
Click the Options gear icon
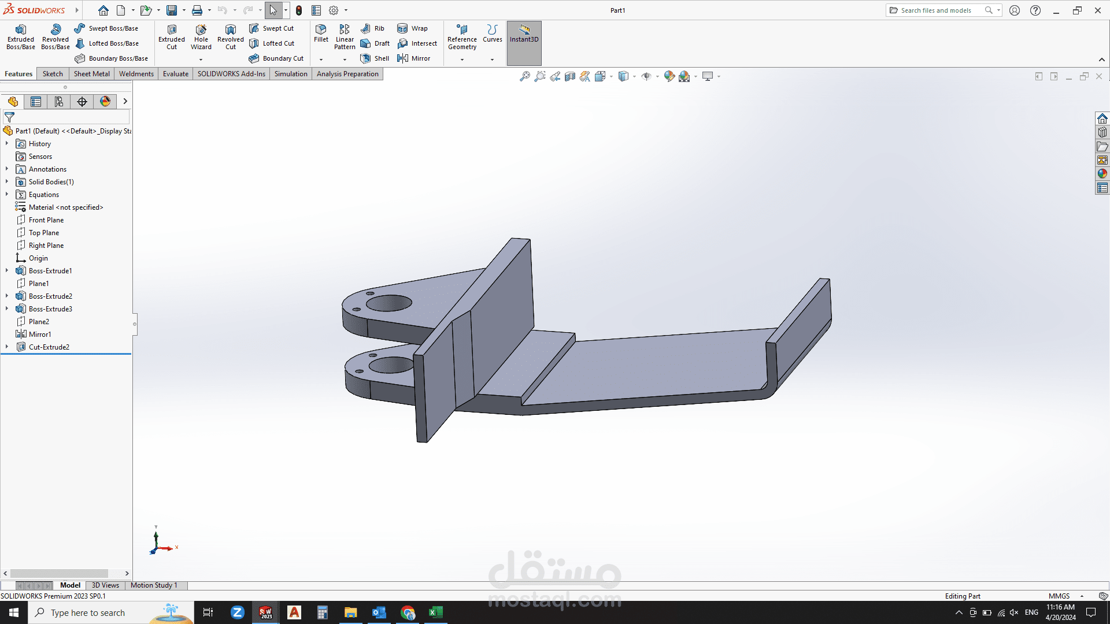(334, 10)
